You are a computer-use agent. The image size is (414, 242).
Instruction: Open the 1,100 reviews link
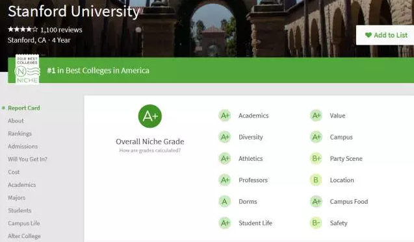(61, 30)
